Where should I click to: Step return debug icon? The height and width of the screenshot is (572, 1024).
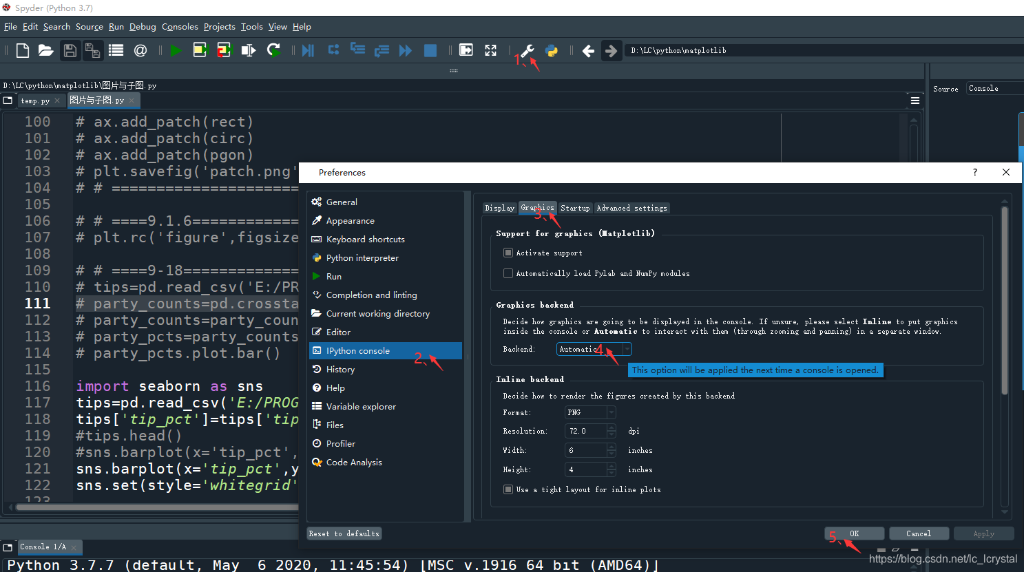coord(382,50)
